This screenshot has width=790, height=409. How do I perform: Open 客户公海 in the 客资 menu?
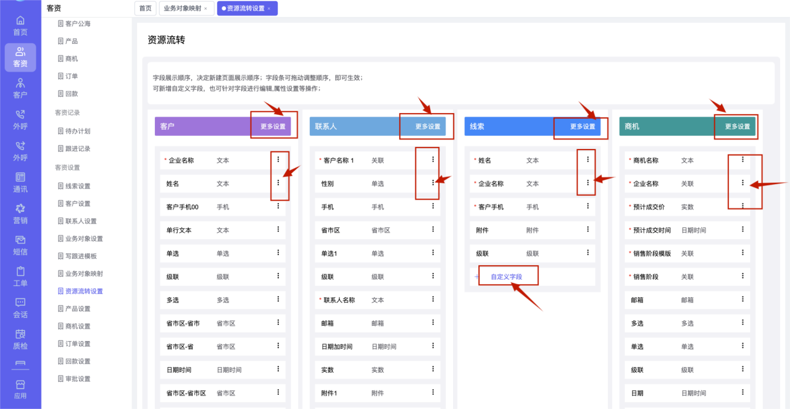(x=74, y=23)
